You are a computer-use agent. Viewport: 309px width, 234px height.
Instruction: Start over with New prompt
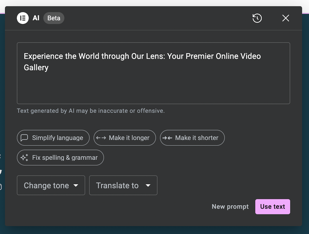pyautogui.click(x=230, y=206)
